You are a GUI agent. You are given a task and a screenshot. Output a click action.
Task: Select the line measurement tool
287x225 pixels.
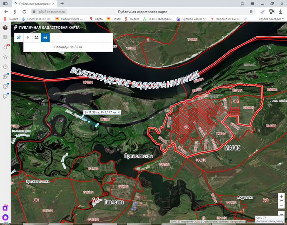36,37
